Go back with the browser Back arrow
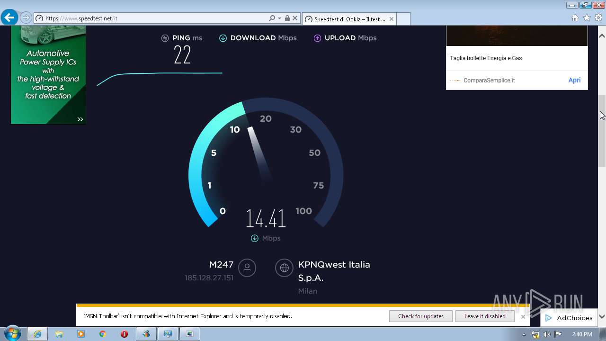Viewport: 606px width, 341px height. (x=9, y=18)
